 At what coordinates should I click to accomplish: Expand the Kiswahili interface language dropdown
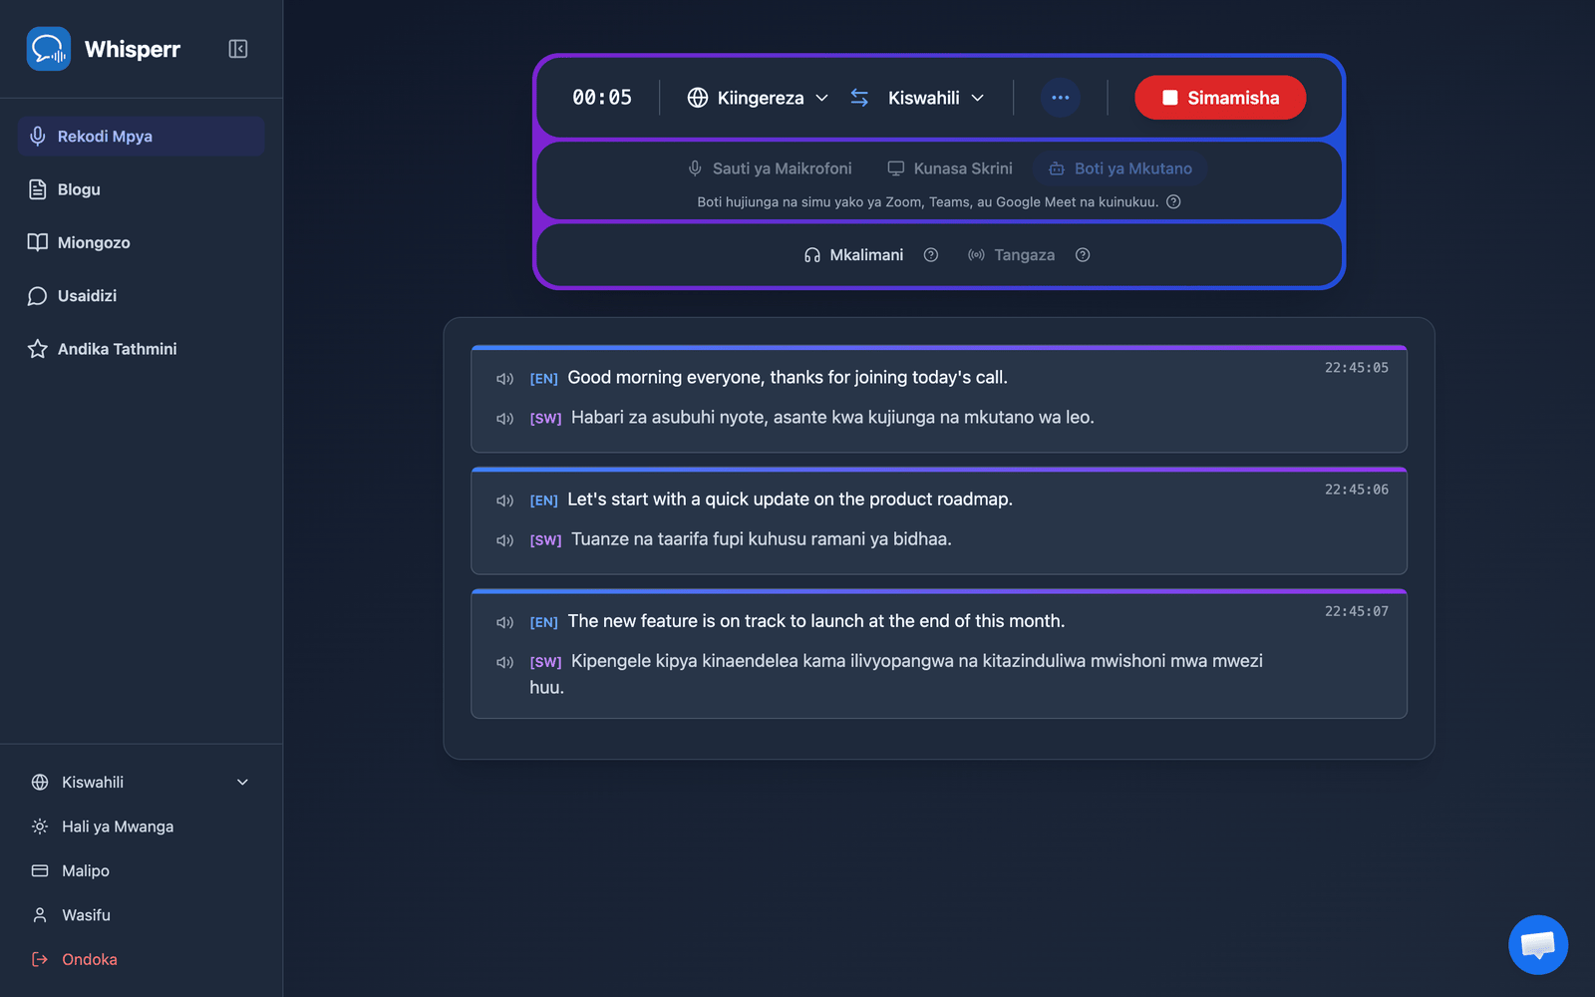tap(141, 783)
